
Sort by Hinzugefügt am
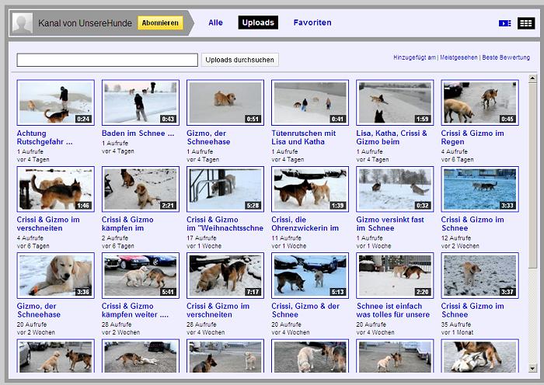click(414, 57)
